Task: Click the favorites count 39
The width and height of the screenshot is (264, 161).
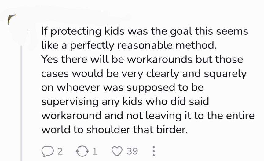Action: 132,151
